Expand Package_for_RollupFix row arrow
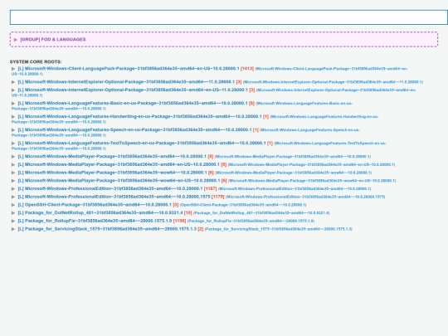 (13, 221)
